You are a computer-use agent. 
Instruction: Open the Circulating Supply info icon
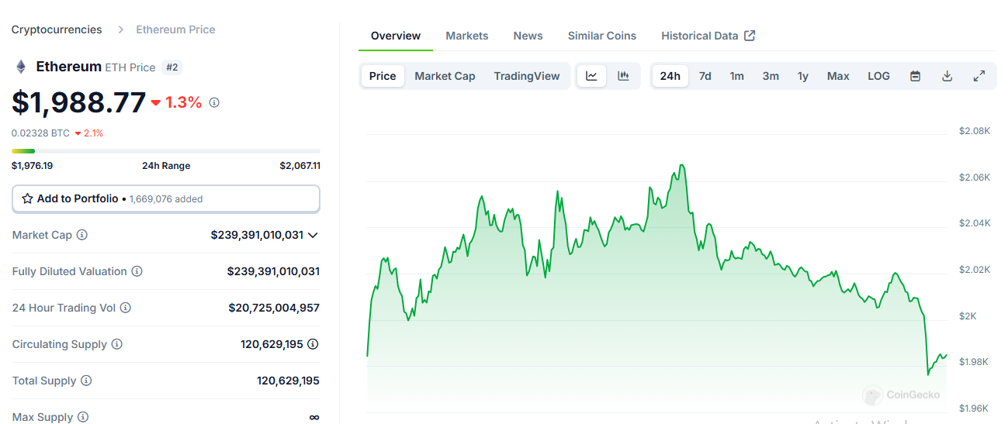[116, 344]
